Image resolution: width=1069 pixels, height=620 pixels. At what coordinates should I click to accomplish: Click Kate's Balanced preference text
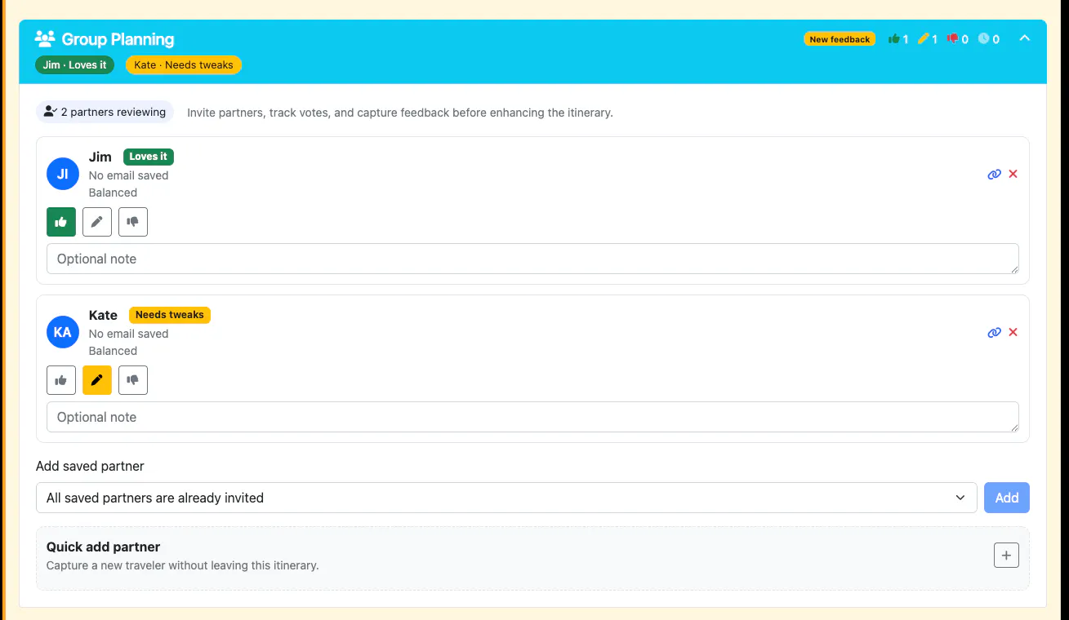click(113, 351)
